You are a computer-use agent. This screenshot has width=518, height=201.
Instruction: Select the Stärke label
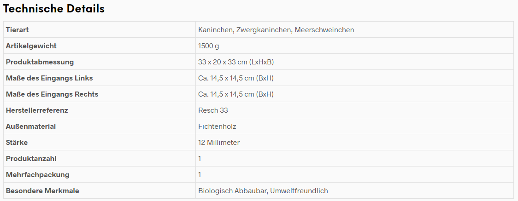point(17,143)
